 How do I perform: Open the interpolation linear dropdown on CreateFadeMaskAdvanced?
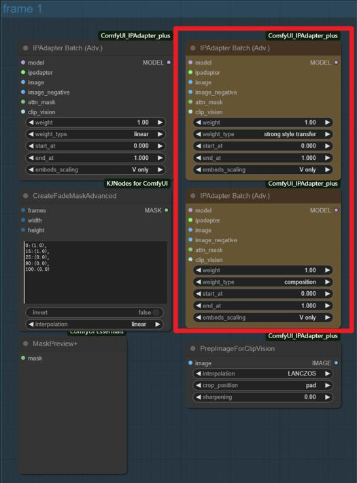[94, 324]
